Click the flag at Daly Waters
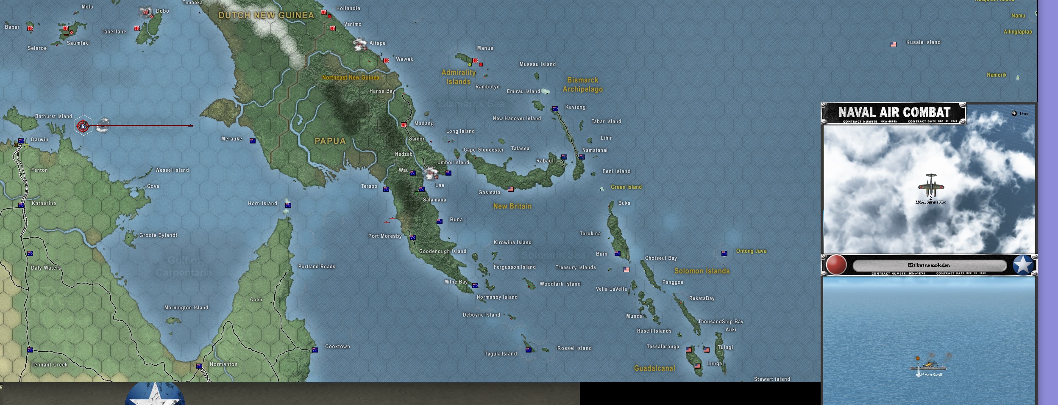 30,253
